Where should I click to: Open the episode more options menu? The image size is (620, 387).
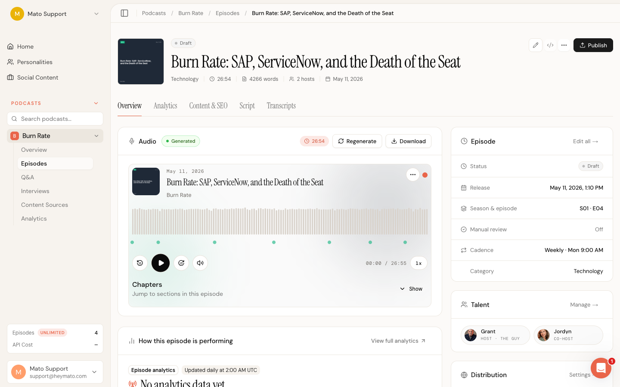(x=564, y=45)
